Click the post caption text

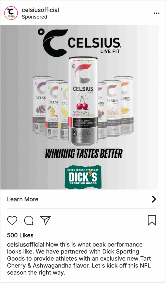pyautogui.click(x=79, y=258)
